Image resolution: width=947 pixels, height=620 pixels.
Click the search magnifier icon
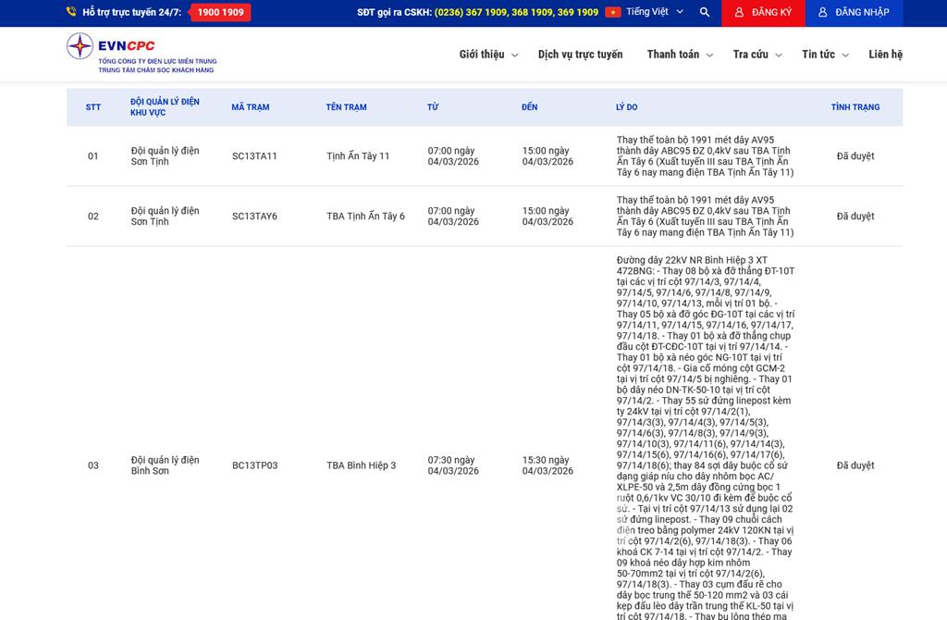point(705,12)
